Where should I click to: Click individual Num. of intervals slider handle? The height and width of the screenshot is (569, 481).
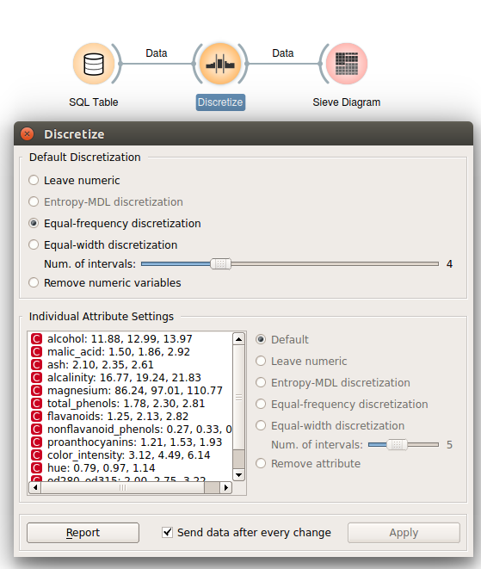(397, 444)
